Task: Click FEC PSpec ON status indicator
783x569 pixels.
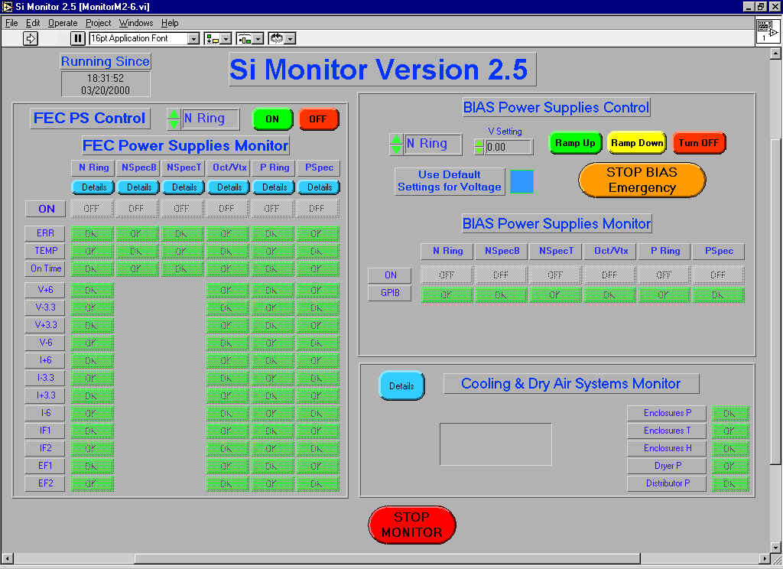Action: (317, 208)
